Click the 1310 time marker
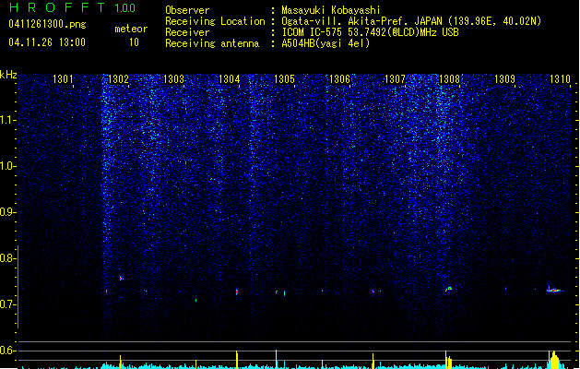Viewport: 580px width, 369px height. pyautogui.click(x=560, y=79)
